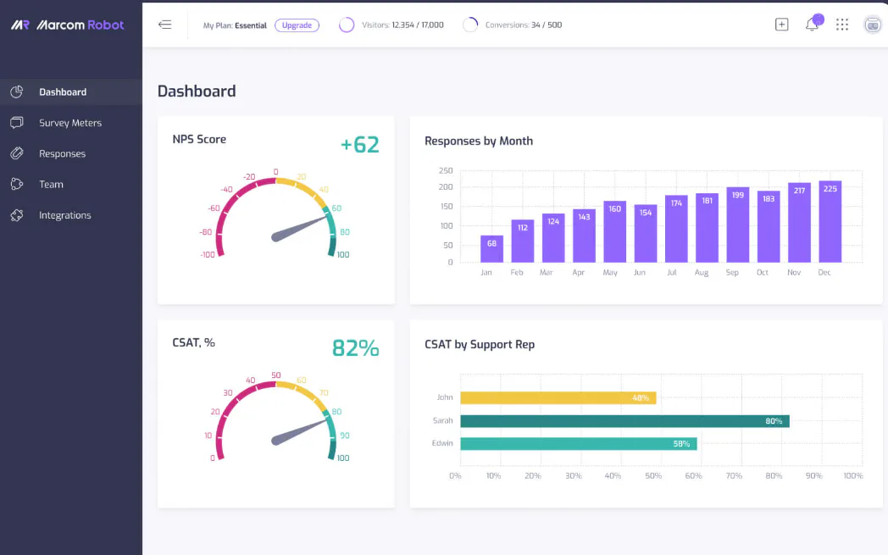Click the CSAT, % card title

coord(194,342)
